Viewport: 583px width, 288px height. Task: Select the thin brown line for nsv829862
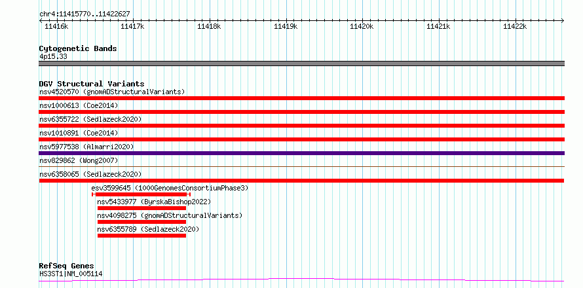tap(301, 166)
